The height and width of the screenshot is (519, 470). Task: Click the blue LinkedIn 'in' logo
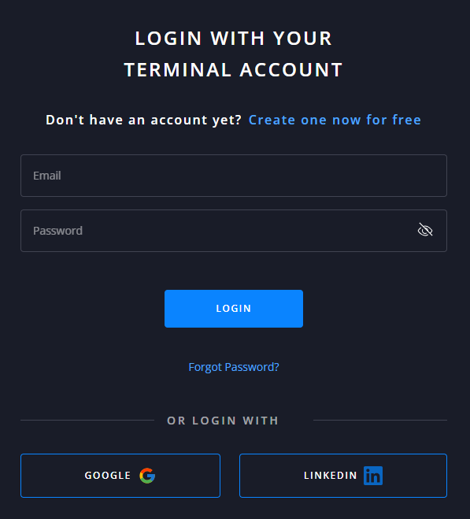coord(373,476)
